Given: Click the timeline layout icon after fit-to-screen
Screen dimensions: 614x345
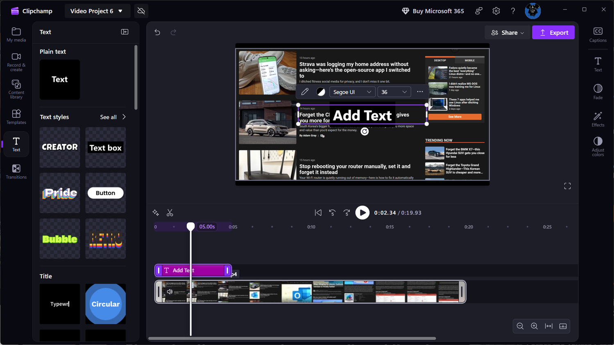Looking at the screenshot, I should 563,326.
